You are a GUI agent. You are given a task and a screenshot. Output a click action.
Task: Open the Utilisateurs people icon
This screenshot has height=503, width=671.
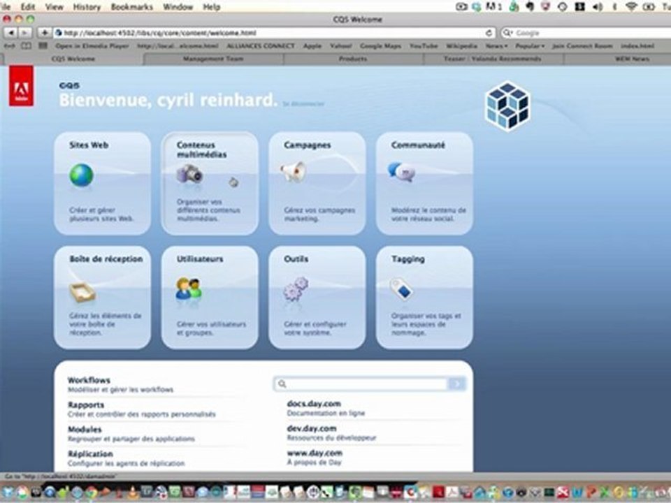189,289
